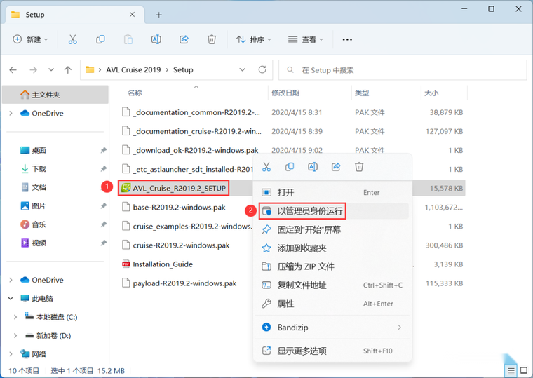This screenshot has width=533, height=378.
Task: Click the toolbar Cut scissors icon
Action: [x=72, y=39]
